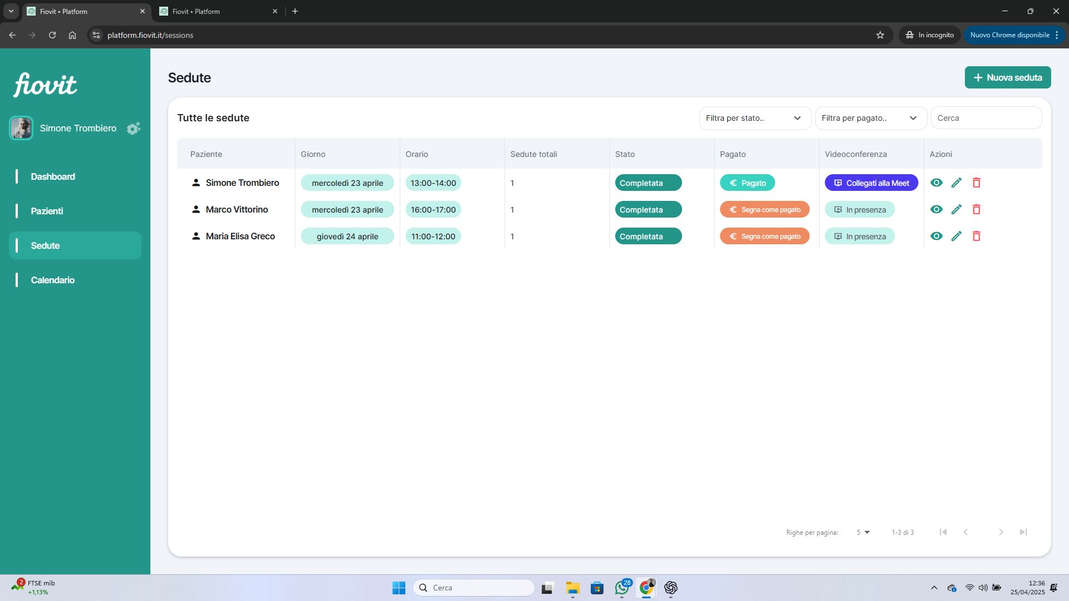Image resolution: width=1069 pixels, height=601 pixels.
Task: Open the Filtra per stato dropdown
Action: point(754,118)
